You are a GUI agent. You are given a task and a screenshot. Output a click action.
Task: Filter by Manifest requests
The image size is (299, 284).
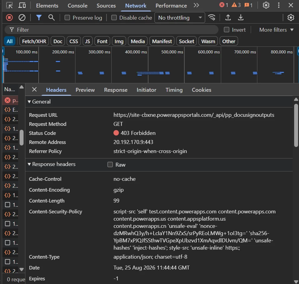[162, 41]
